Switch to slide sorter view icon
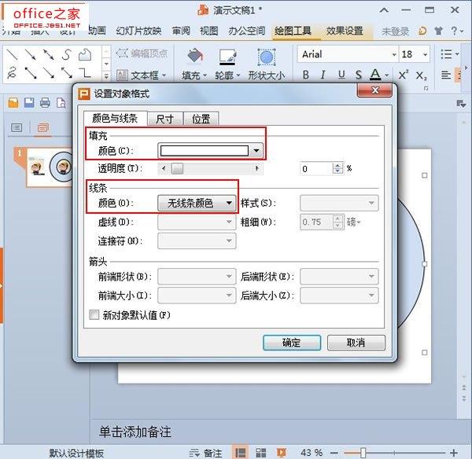The height and width of the screenshot is (459, 472). click(x=260, y=453)
